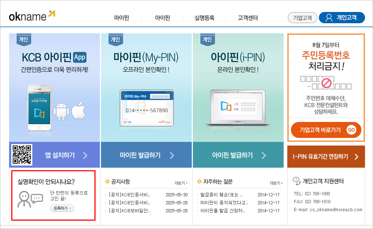Click the prohibition sign icon

[327, 83]
